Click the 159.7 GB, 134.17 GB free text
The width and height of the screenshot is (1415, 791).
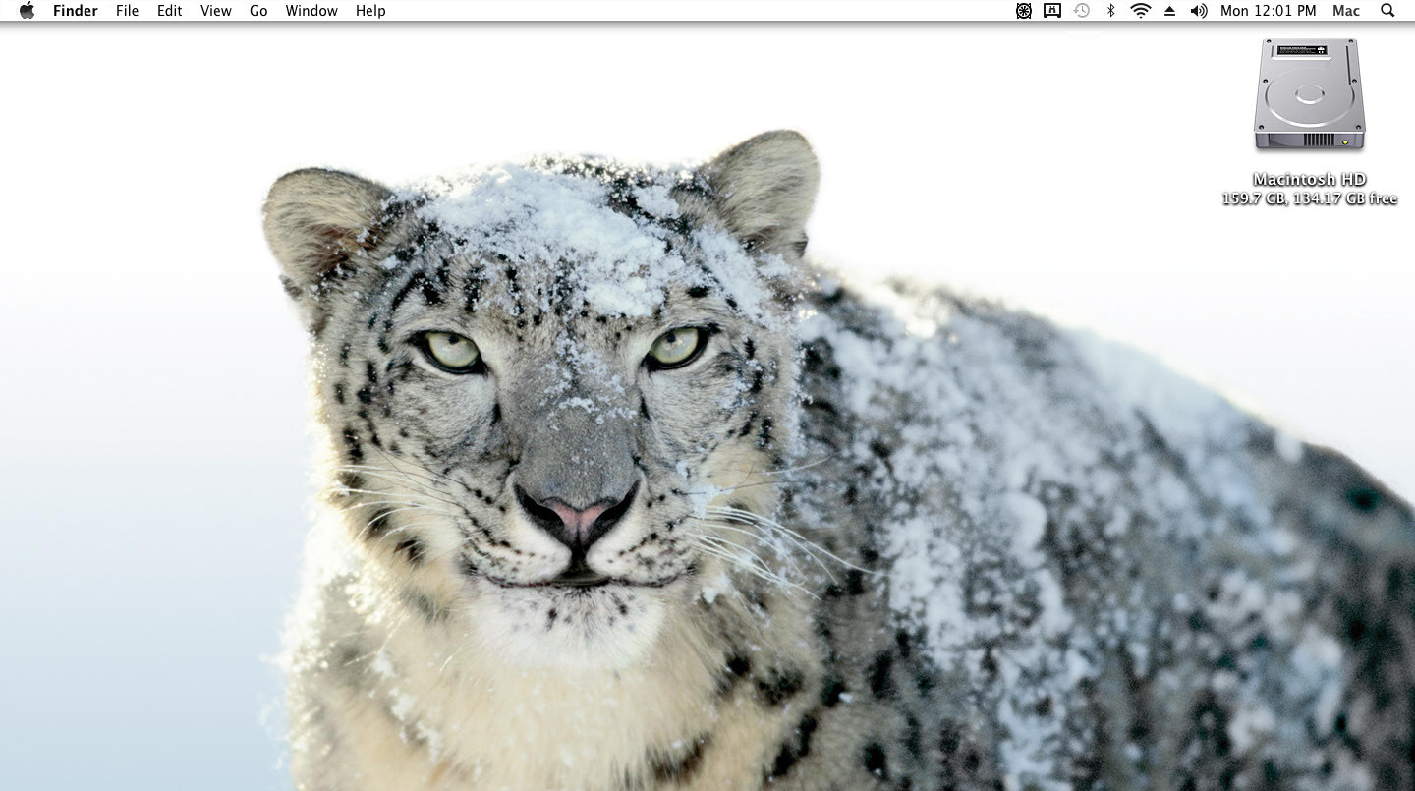coord(1310,198)
